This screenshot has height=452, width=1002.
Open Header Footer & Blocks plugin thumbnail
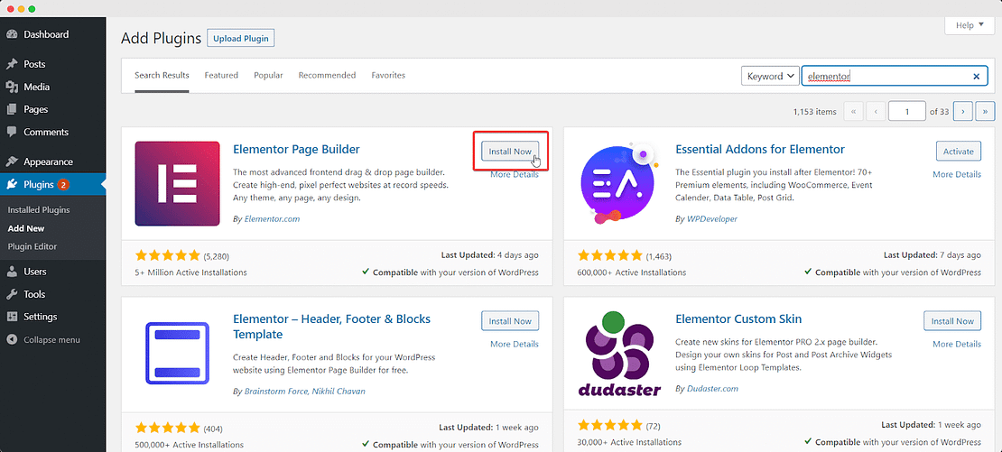(177, 353)
